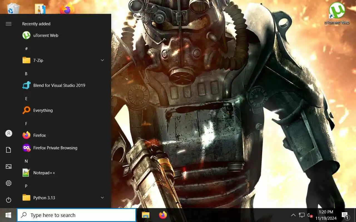
Task: Click the 'F' letter header
Action: tap(26, 123)
